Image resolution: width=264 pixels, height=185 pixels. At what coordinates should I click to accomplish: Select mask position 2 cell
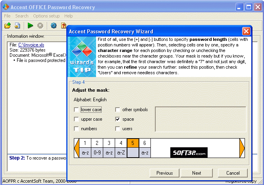pos(97,143)
